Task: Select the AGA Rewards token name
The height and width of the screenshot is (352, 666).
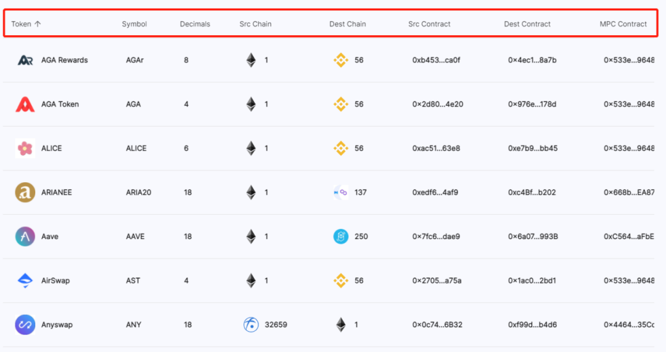Action: (x=65, y=61)
